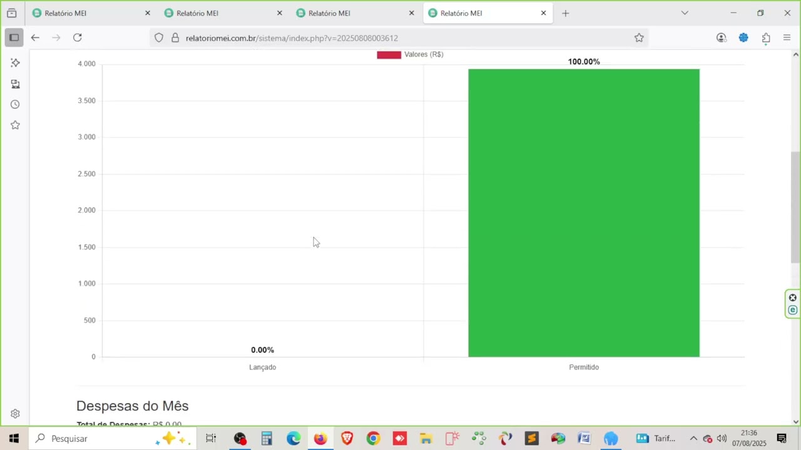Open the green floating widget lower icon
The height and width of the screenshot is (450, 801).
(793, 310)
